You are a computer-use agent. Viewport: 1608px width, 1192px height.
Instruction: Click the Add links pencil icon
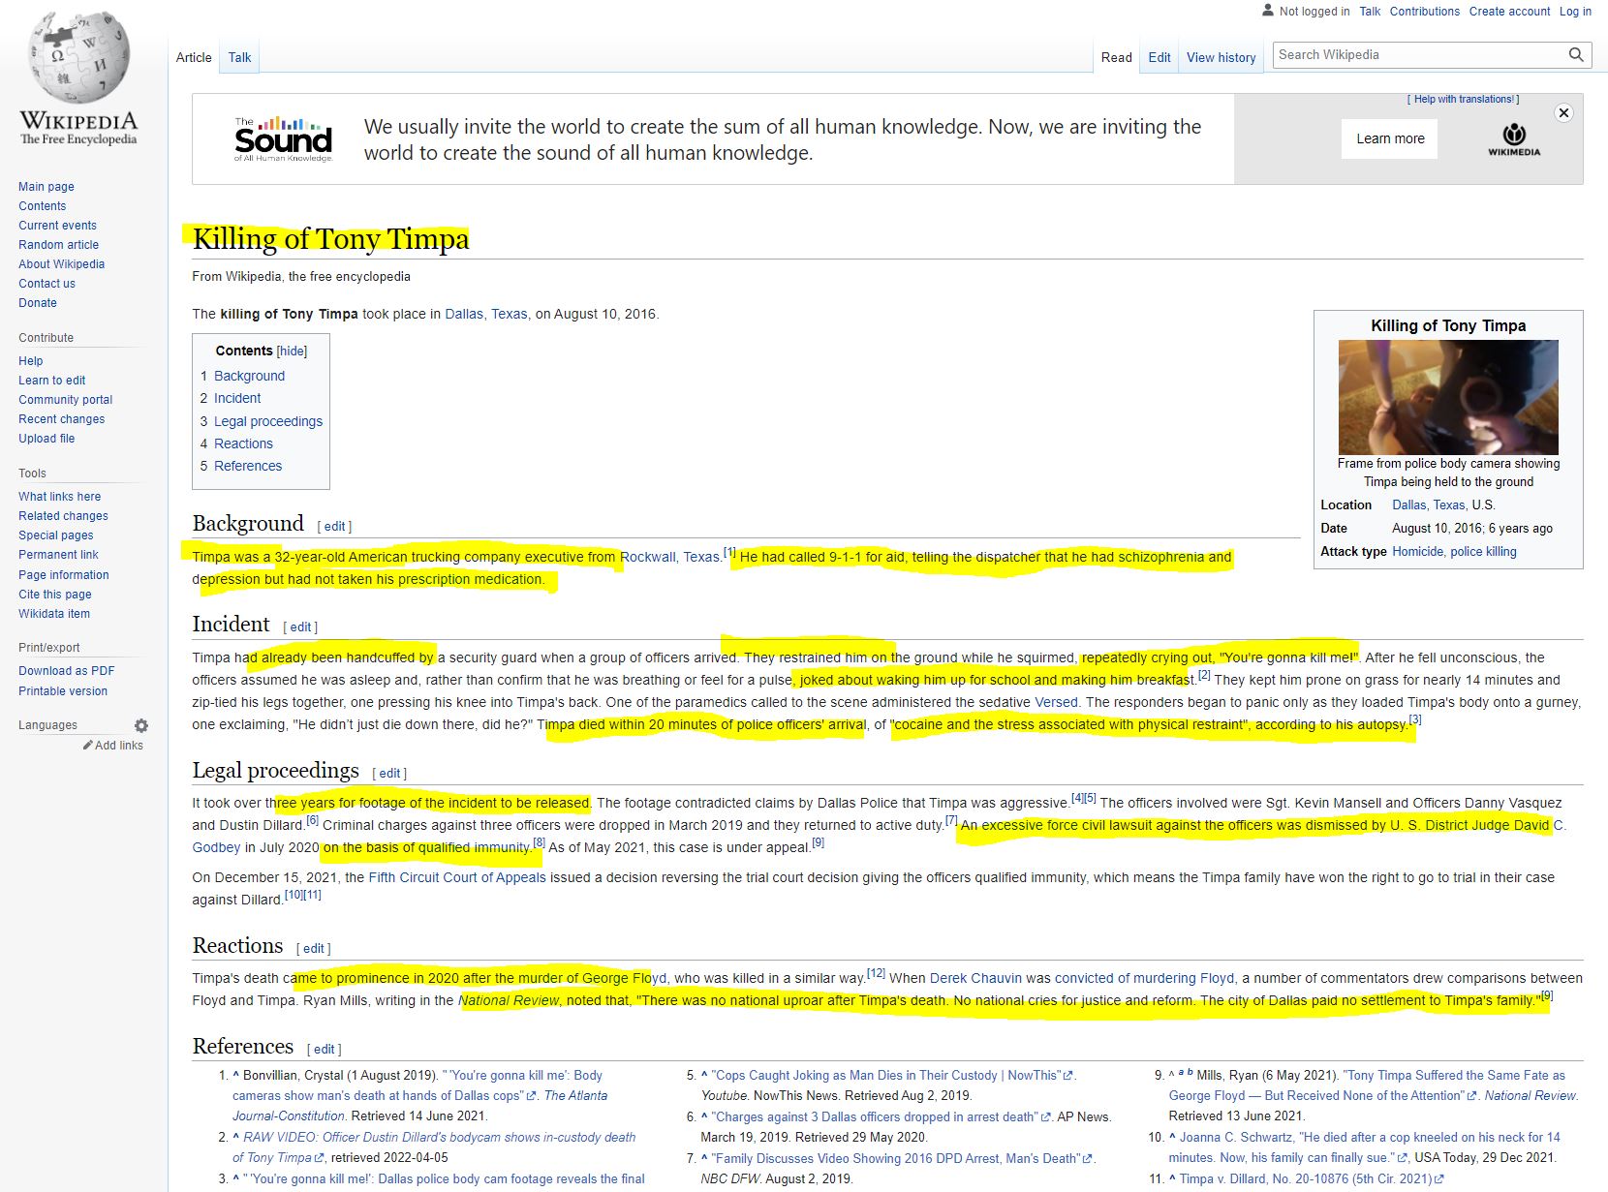pyautogui.click(x=88, y=745)
